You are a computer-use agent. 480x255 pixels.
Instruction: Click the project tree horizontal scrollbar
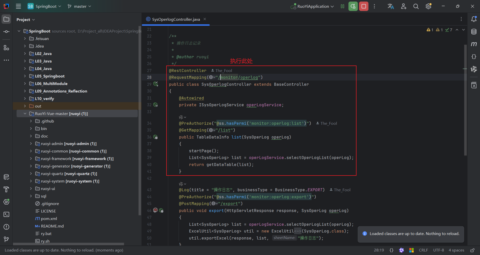(x=68, y=244)
